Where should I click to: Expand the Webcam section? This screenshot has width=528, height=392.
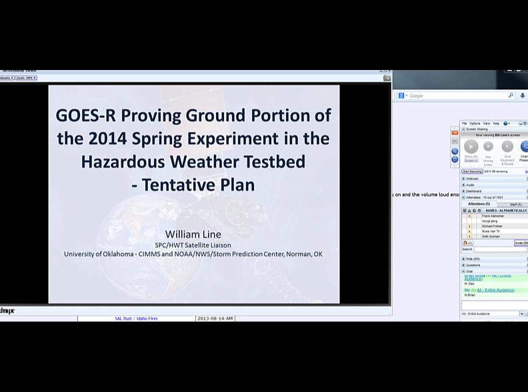[x=463, y=179]
